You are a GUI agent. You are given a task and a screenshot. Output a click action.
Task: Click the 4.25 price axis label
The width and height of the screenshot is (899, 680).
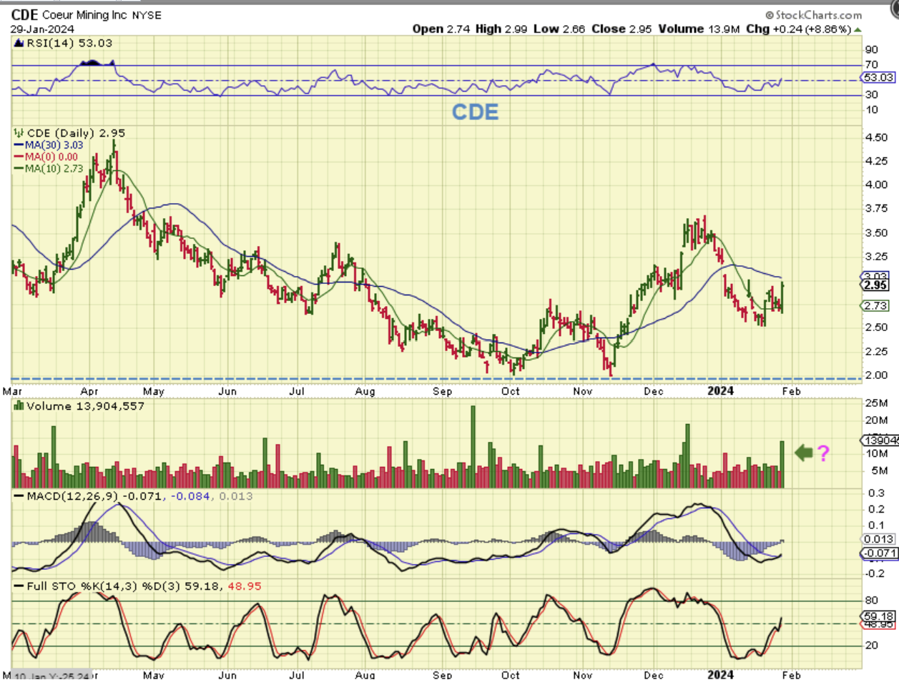tap(876, 162)
